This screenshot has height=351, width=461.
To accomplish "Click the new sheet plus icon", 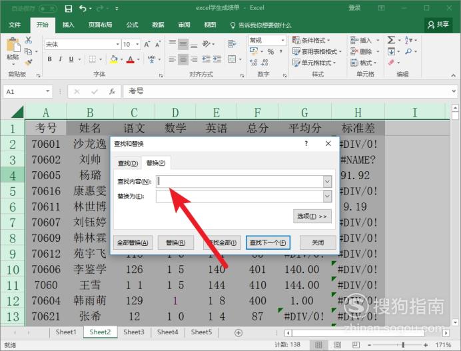I will click(x=238, y=333).
